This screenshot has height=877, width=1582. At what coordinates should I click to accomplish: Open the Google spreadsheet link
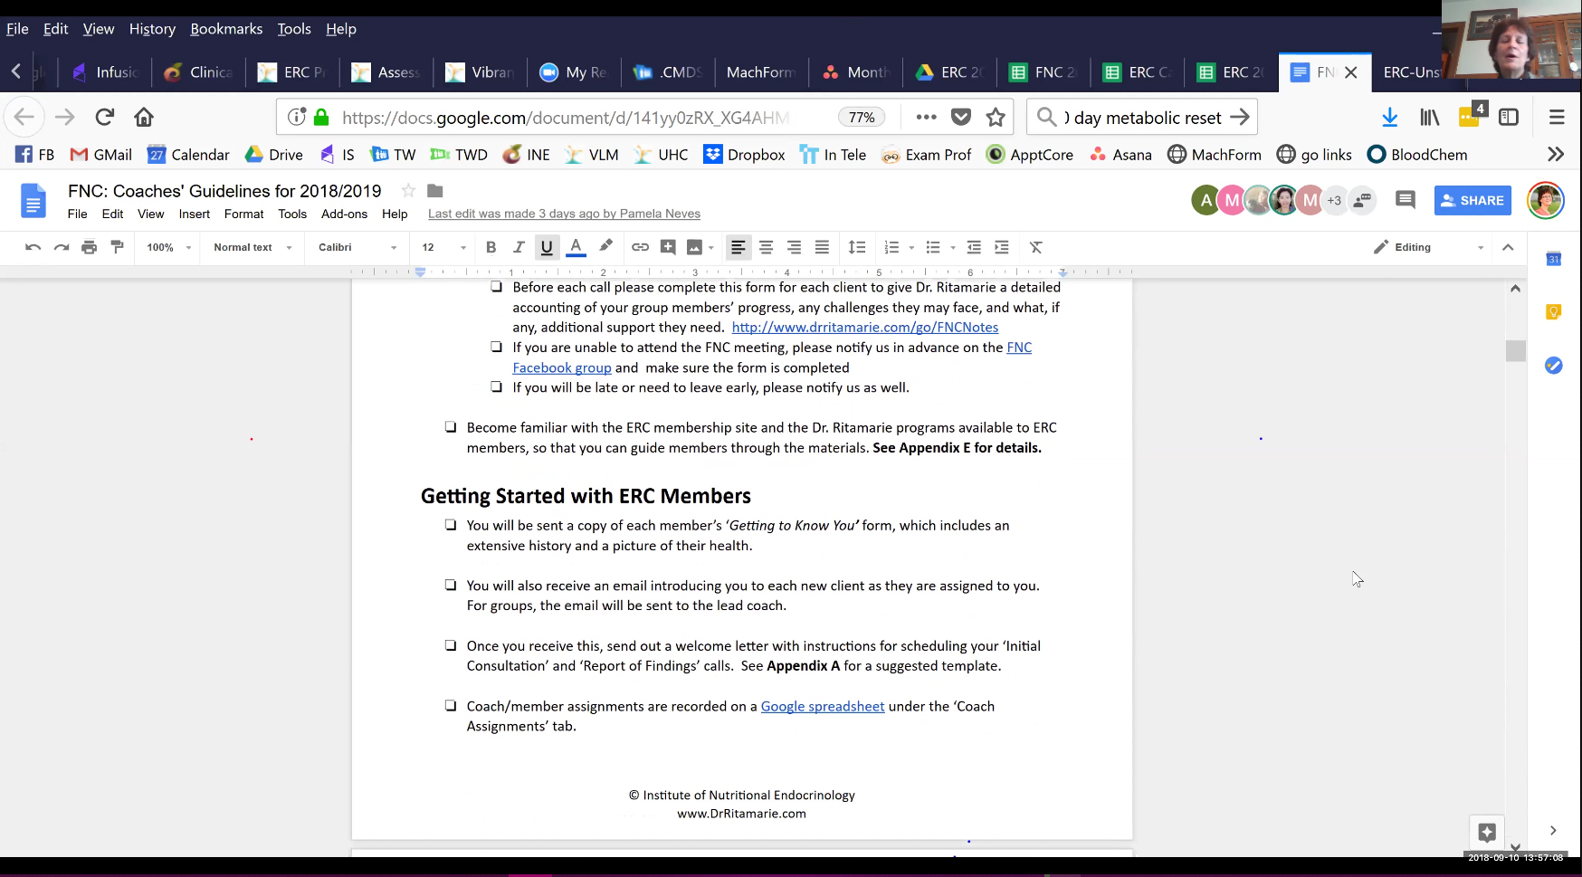pos(822,706)
